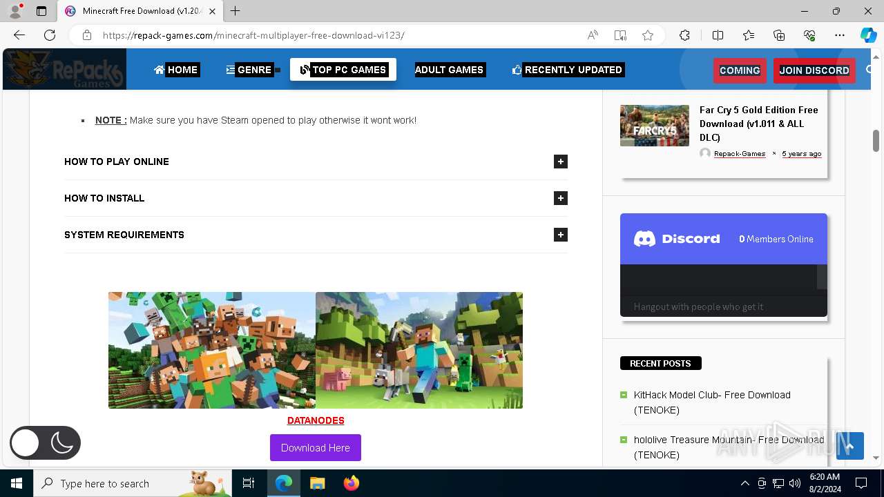Open Task View on taskbar
The height and width of the screenshot is (497, 884).
249,483
